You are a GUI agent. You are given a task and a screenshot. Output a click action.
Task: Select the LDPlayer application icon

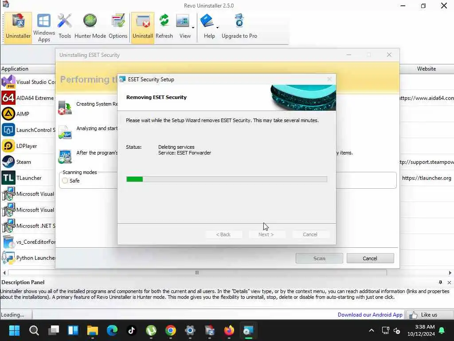click(8, 146)
